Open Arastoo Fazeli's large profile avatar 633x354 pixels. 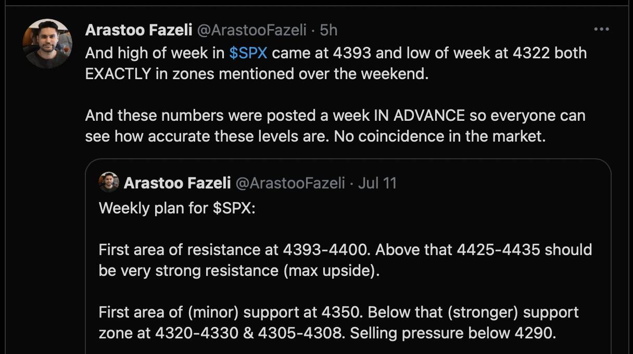click(x=47, y=43)
